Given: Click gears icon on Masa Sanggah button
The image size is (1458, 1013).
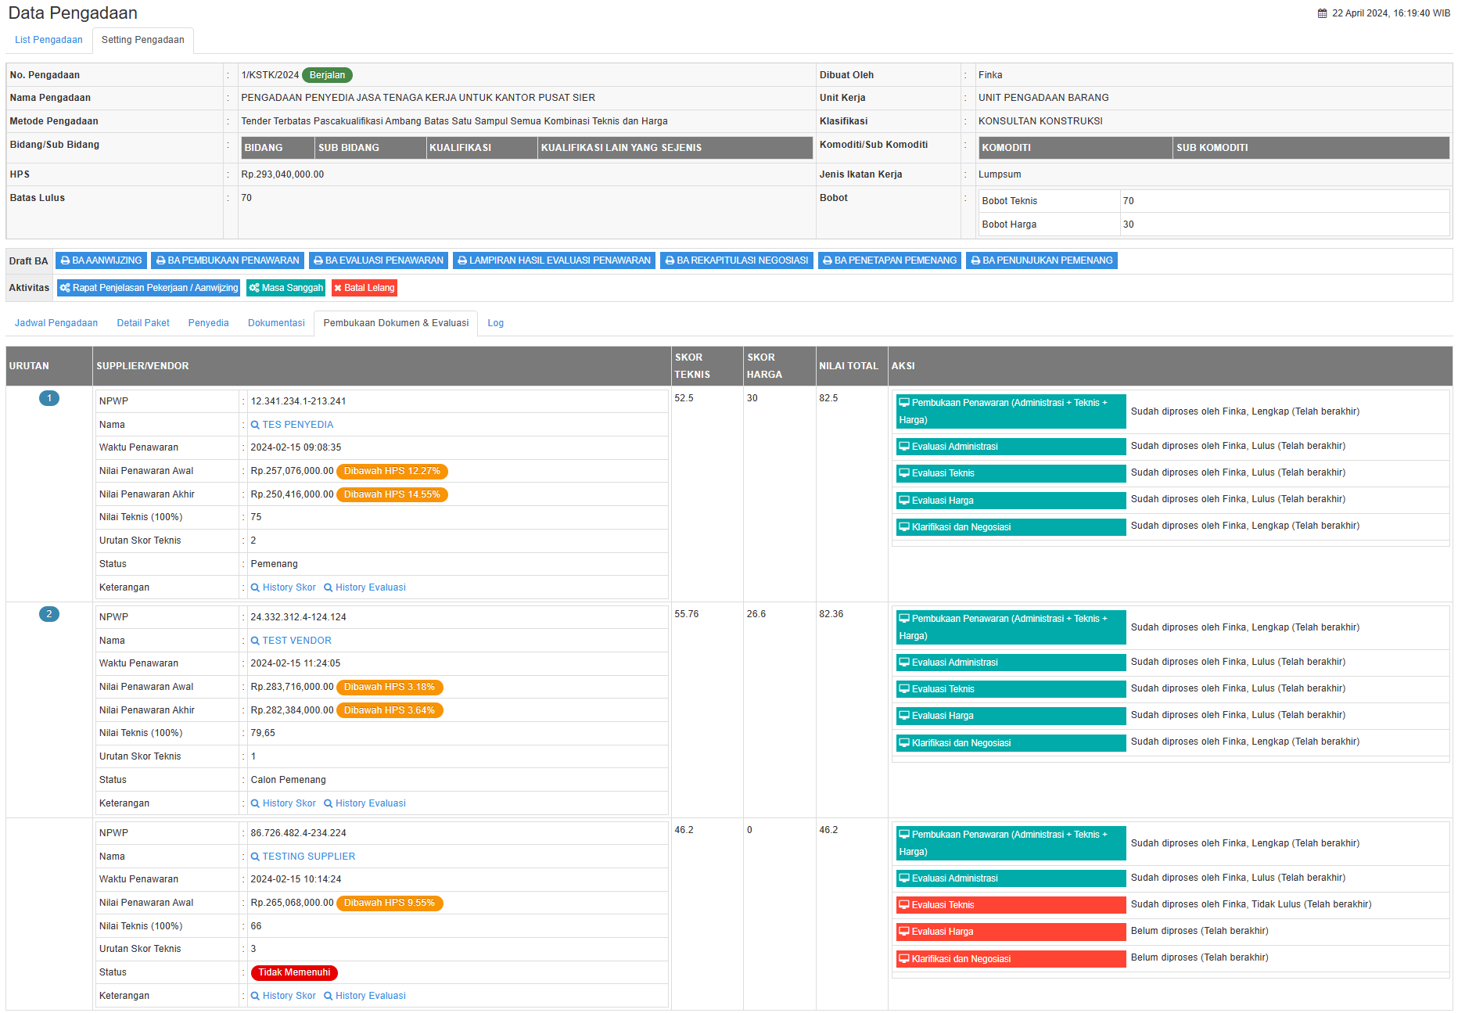Looking at the screenshot, I should click(x=254, y=288).
